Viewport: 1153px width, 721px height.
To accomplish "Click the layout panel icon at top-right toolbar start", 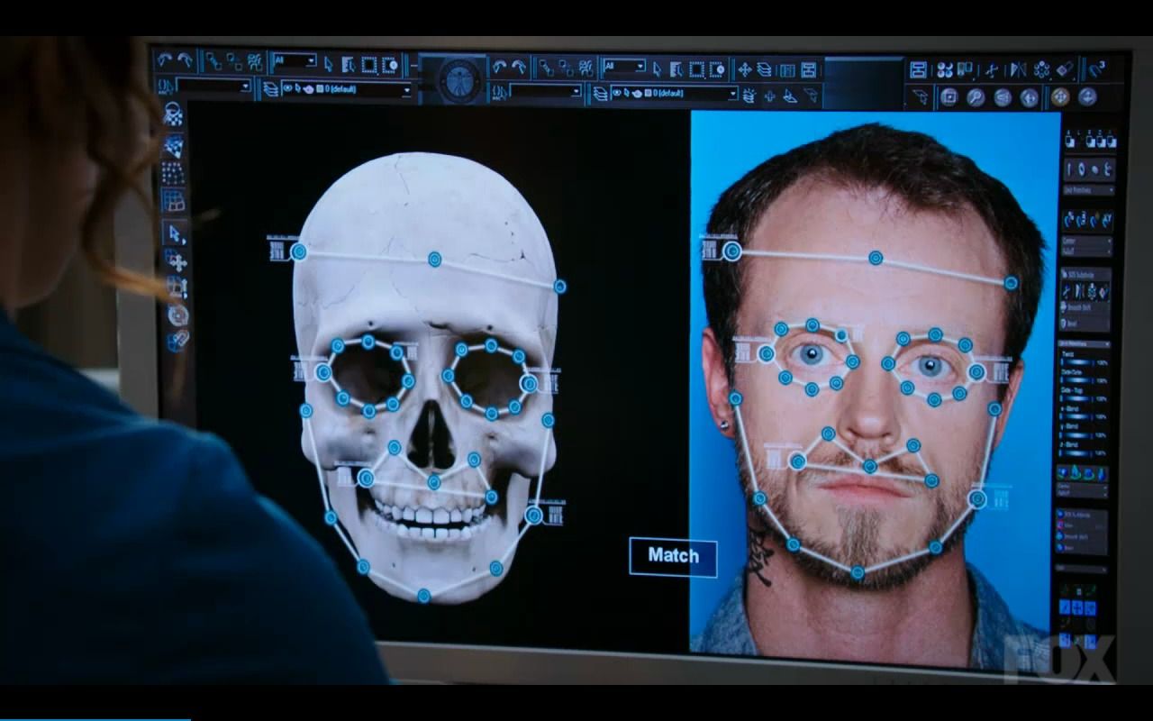I will click(x=918, y=69).
